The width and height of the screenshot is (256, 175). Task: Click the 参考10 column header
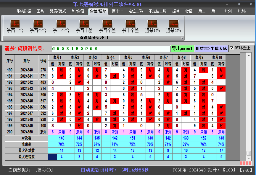[217, 58]
